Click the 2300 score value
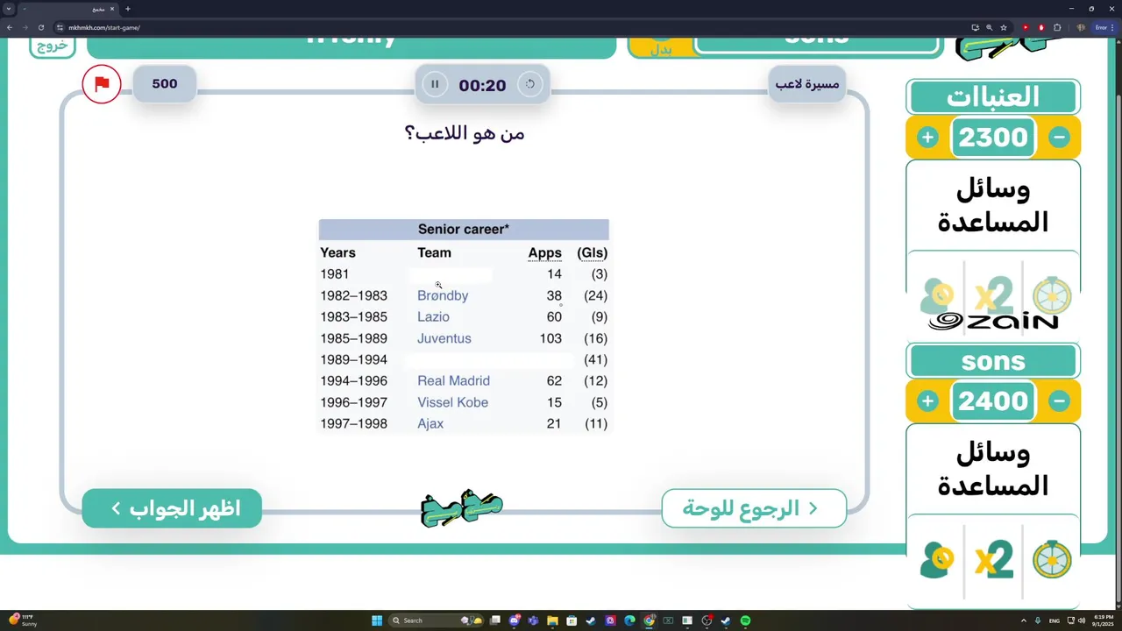This screenshot has width=1122, height=631. (993, 138)
